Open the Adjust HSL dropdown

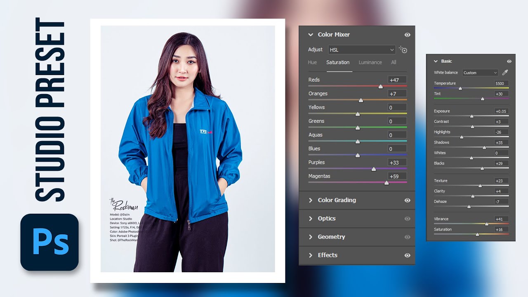point(362,50)
